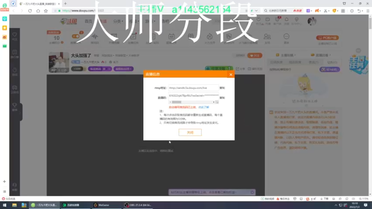Open a new browser tab
The height and width of the screenshot is (209, 372).
[65, 4]
